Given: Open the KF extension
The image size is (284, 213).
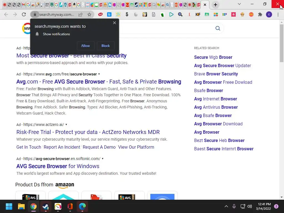Looking at the screenshot, I should coord(198,14).
